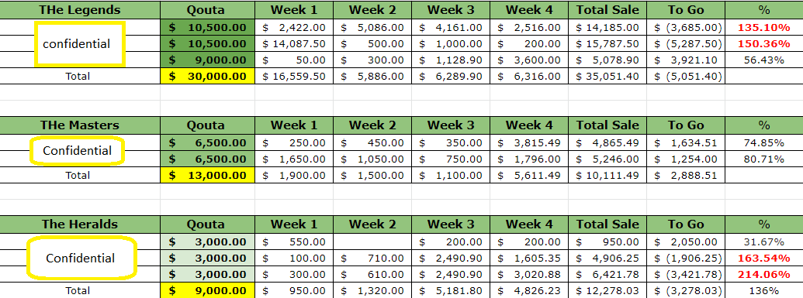
Task: Click the Confidential box in Heralds section
Action: (81, 258)
